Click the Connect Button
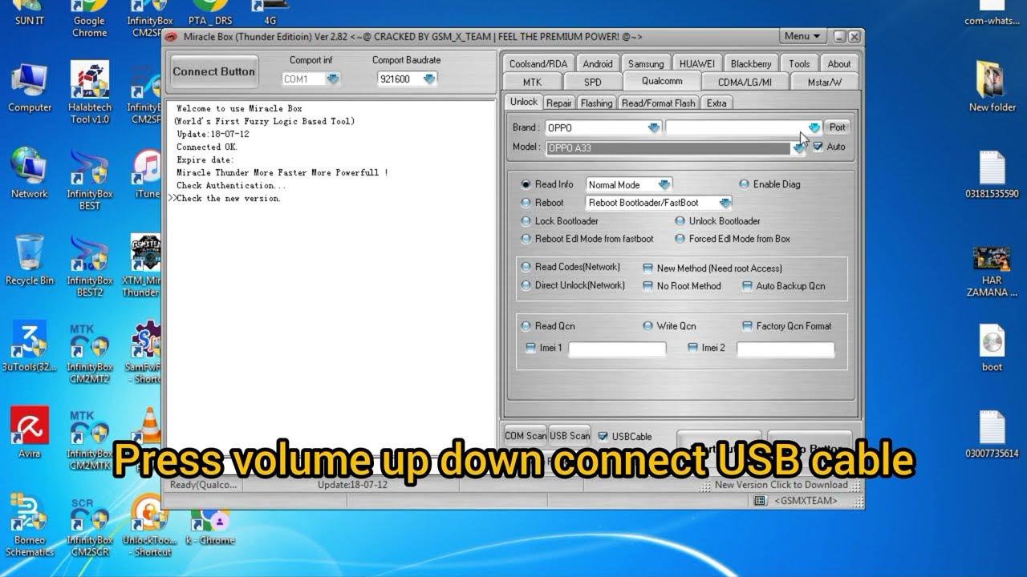1027x577 pixels. click(x=213, y=71)
